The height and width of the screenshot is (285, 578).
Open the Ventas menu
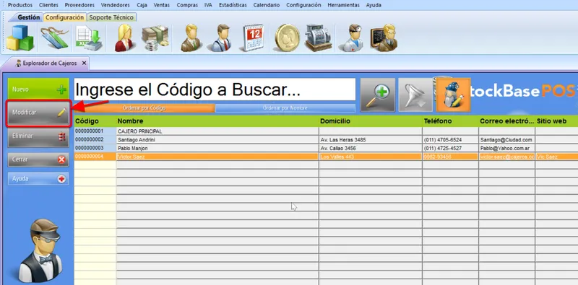coord(162,5)
